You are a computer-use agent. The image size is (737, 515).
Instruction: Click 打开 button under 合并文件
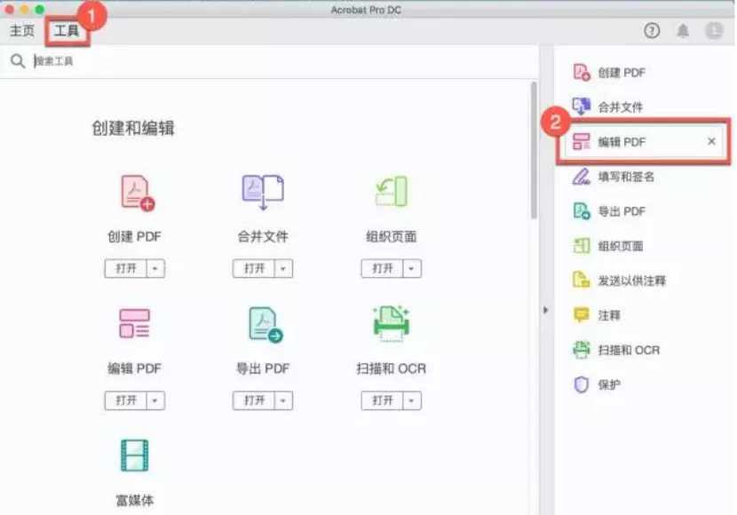point(254,269)
